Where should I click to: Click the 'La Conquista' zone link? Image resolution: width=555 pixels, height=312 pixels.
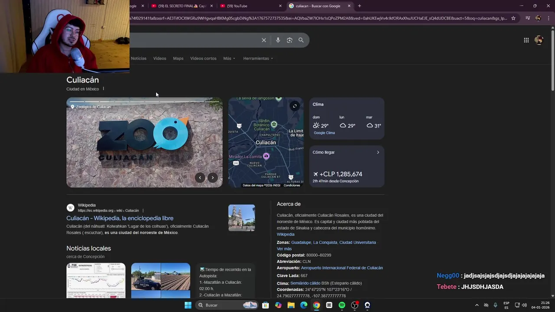click(x=325, y=243)
